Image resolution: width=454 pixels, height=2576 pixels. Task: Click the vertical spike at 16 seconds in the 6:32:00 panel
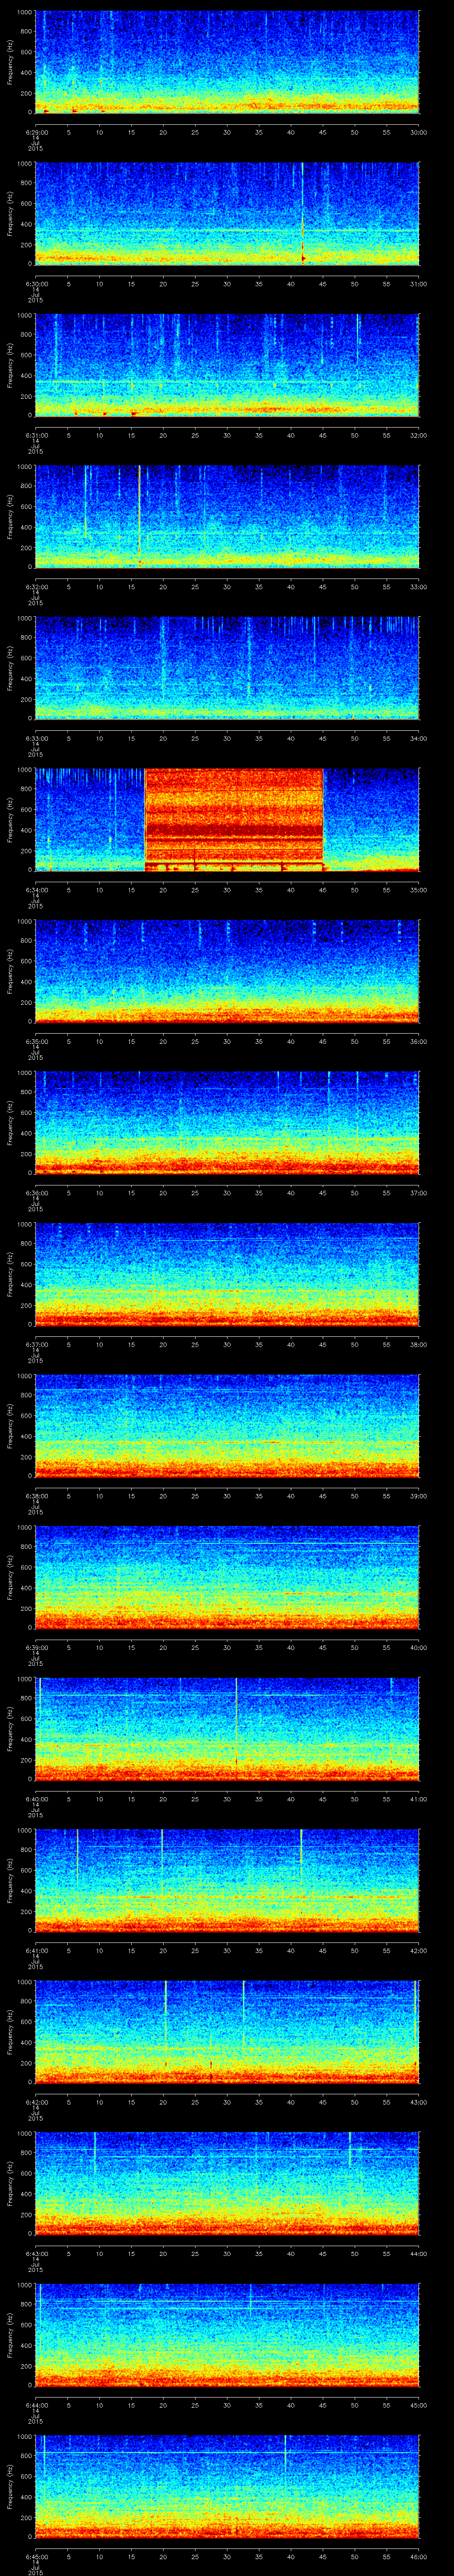[139, 516]
